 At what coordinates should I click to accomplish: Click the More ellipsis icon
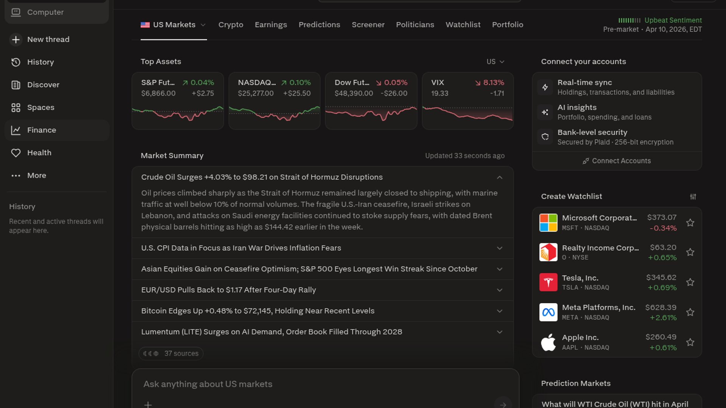point(16,176)
